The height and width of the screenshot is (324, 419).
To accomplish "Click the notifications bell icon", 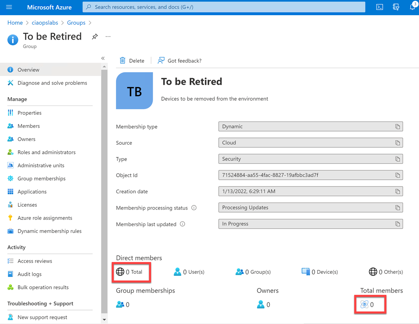I will pos(412,7).
